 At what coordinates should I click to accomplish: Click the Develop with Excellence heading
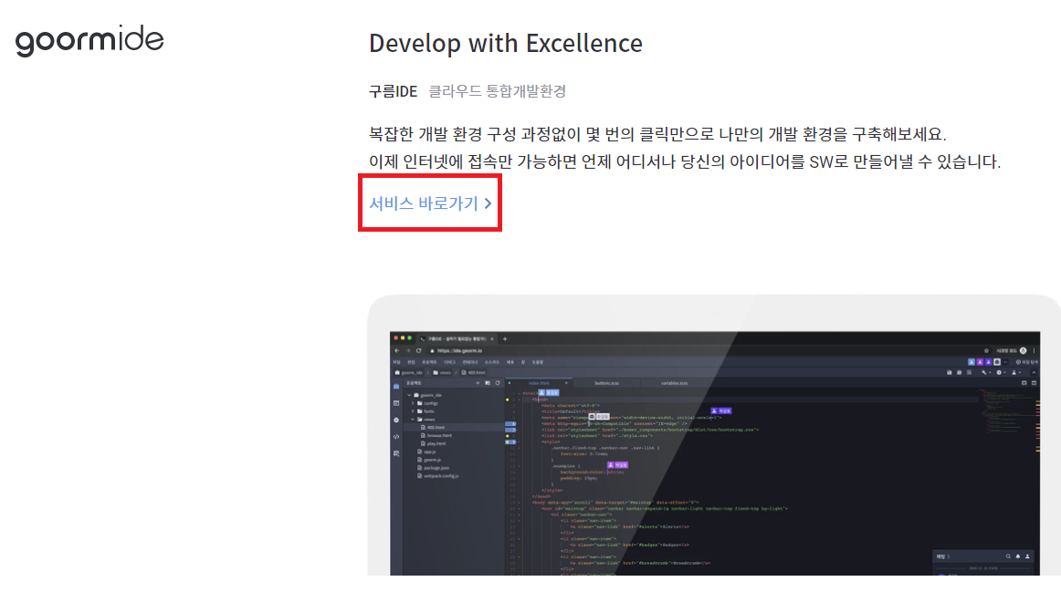[506, 43]
